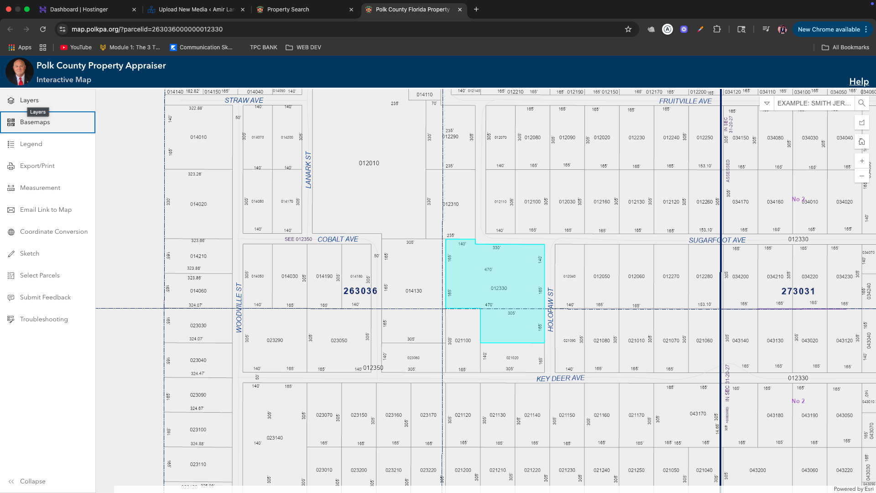Click Email Link to Map
Viewport: 876px width, 493px height.
(46, 210)
